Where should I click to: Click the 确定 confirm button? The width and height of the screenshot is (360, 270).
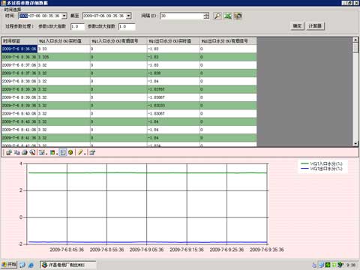point(297,26)
